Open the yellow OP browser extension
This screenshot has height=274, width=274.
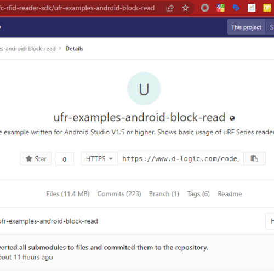click(x=267, y=8)
